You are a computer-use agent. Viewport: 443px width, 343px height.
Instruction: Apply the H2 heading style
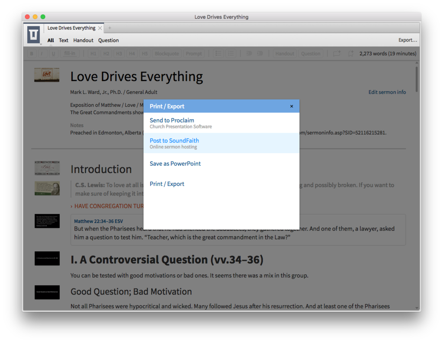coord(106,53)
